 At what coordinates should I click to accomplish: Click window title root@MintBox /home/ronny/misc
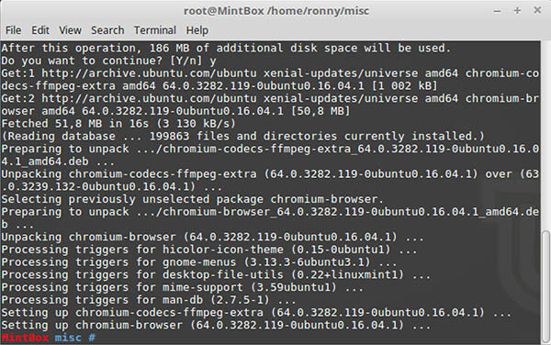(276, 11)
